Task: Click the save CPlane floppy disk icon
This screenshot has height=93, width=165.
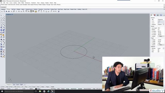Action: click(x=33, y=11)
